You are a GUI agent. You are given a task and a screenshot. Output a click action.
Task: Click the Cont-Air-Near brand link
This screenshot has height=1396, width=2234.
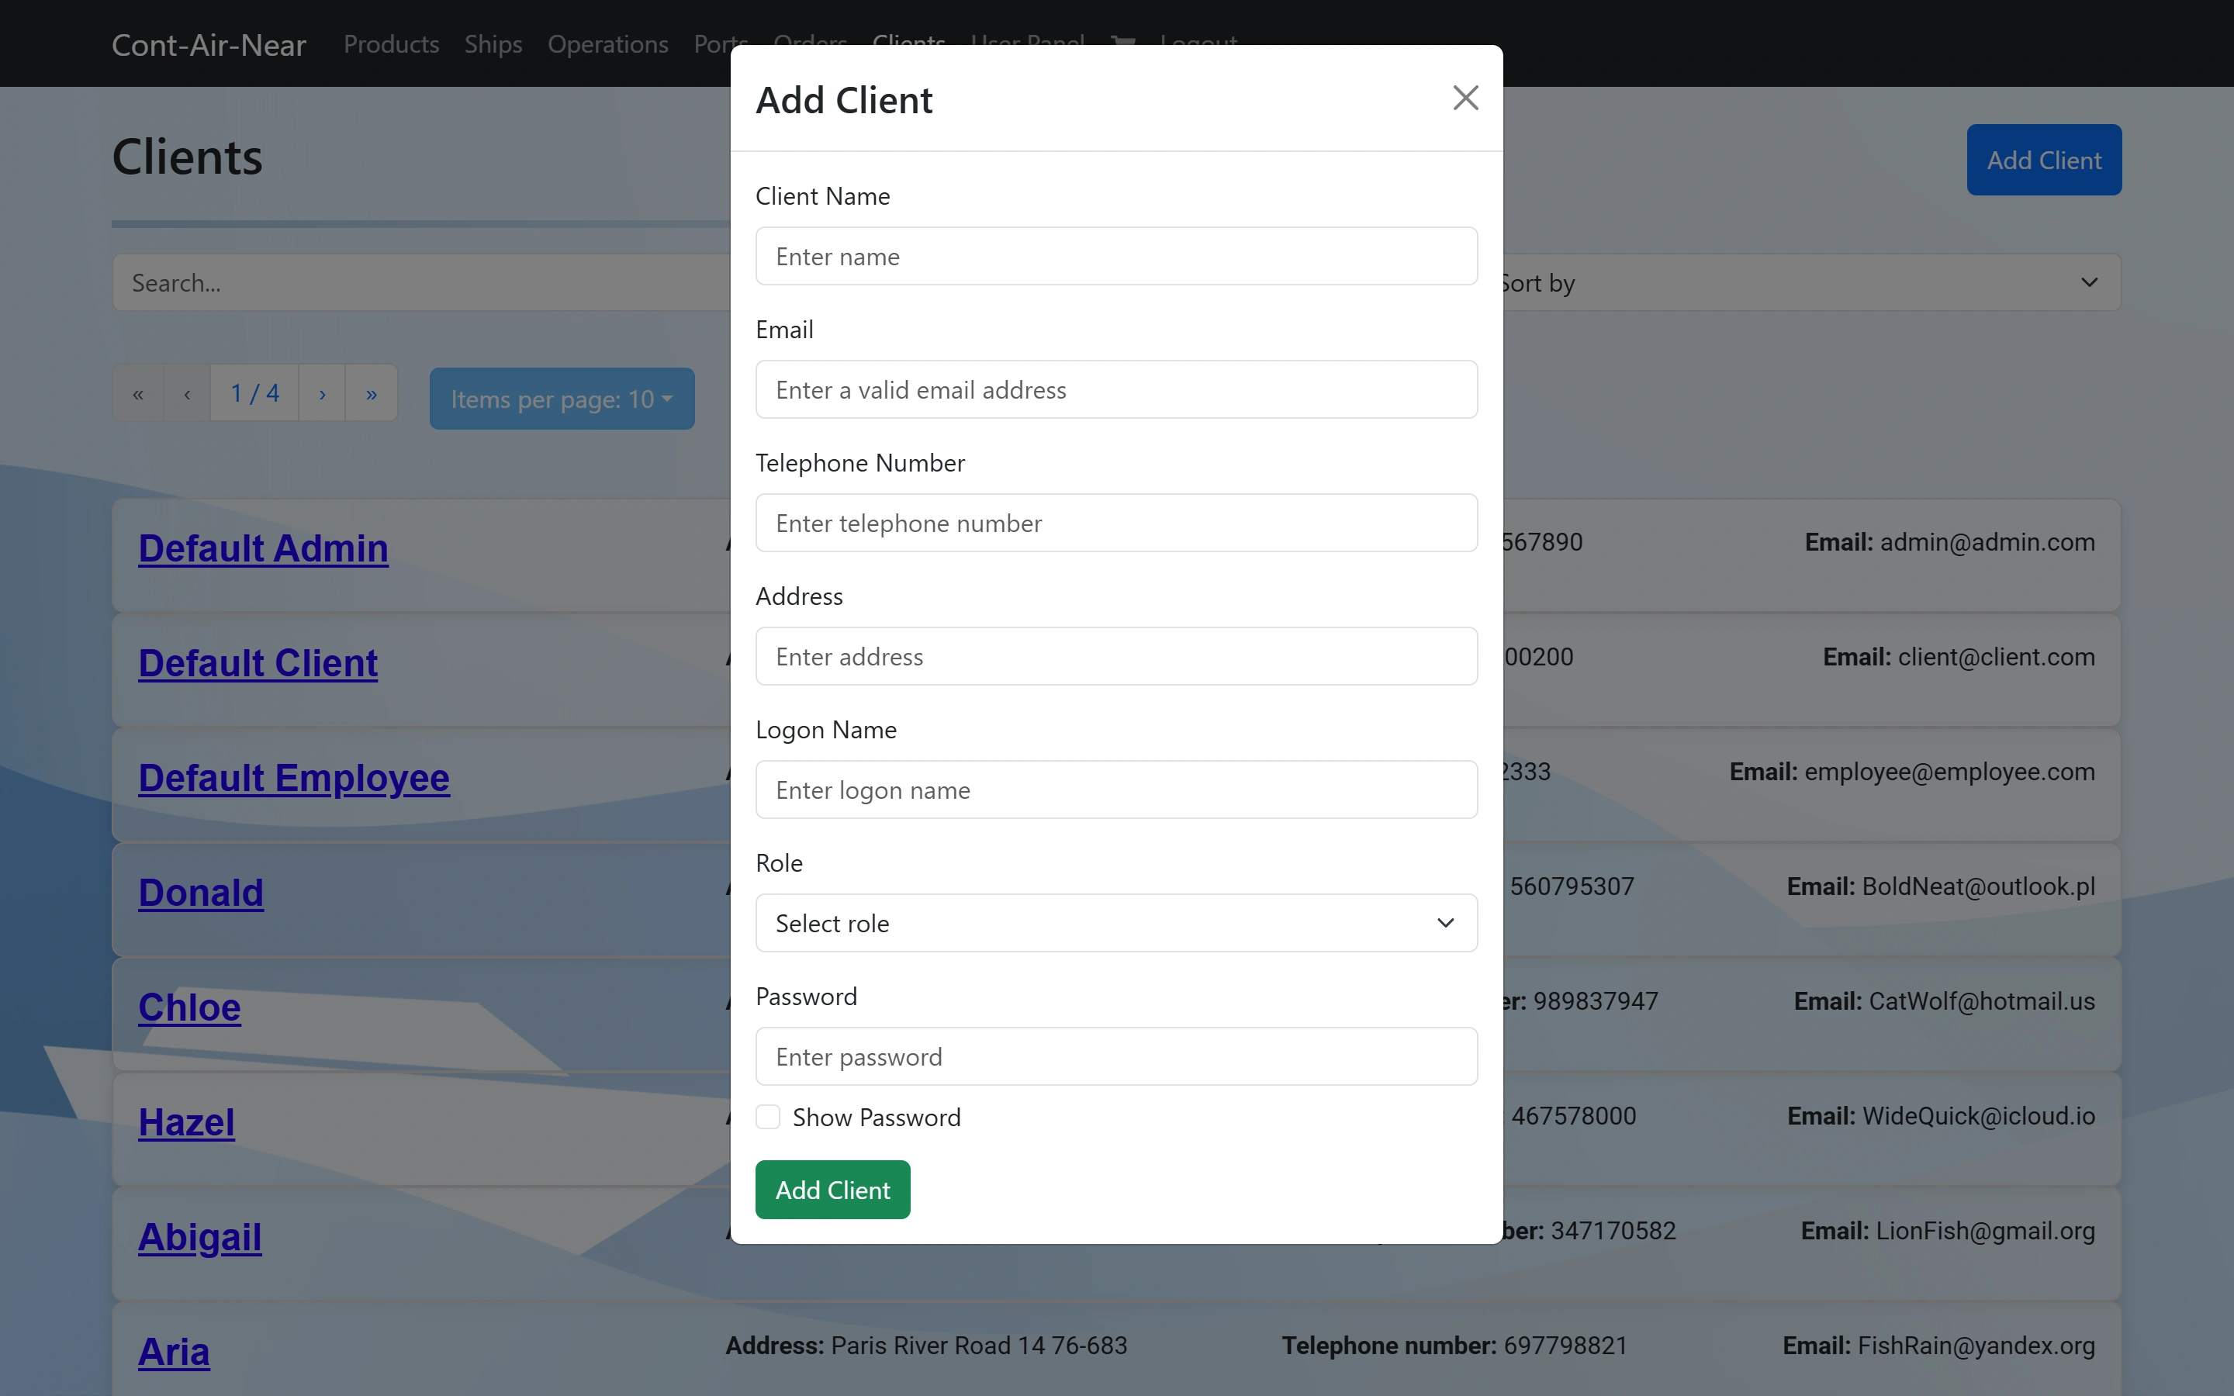point(209,44)
